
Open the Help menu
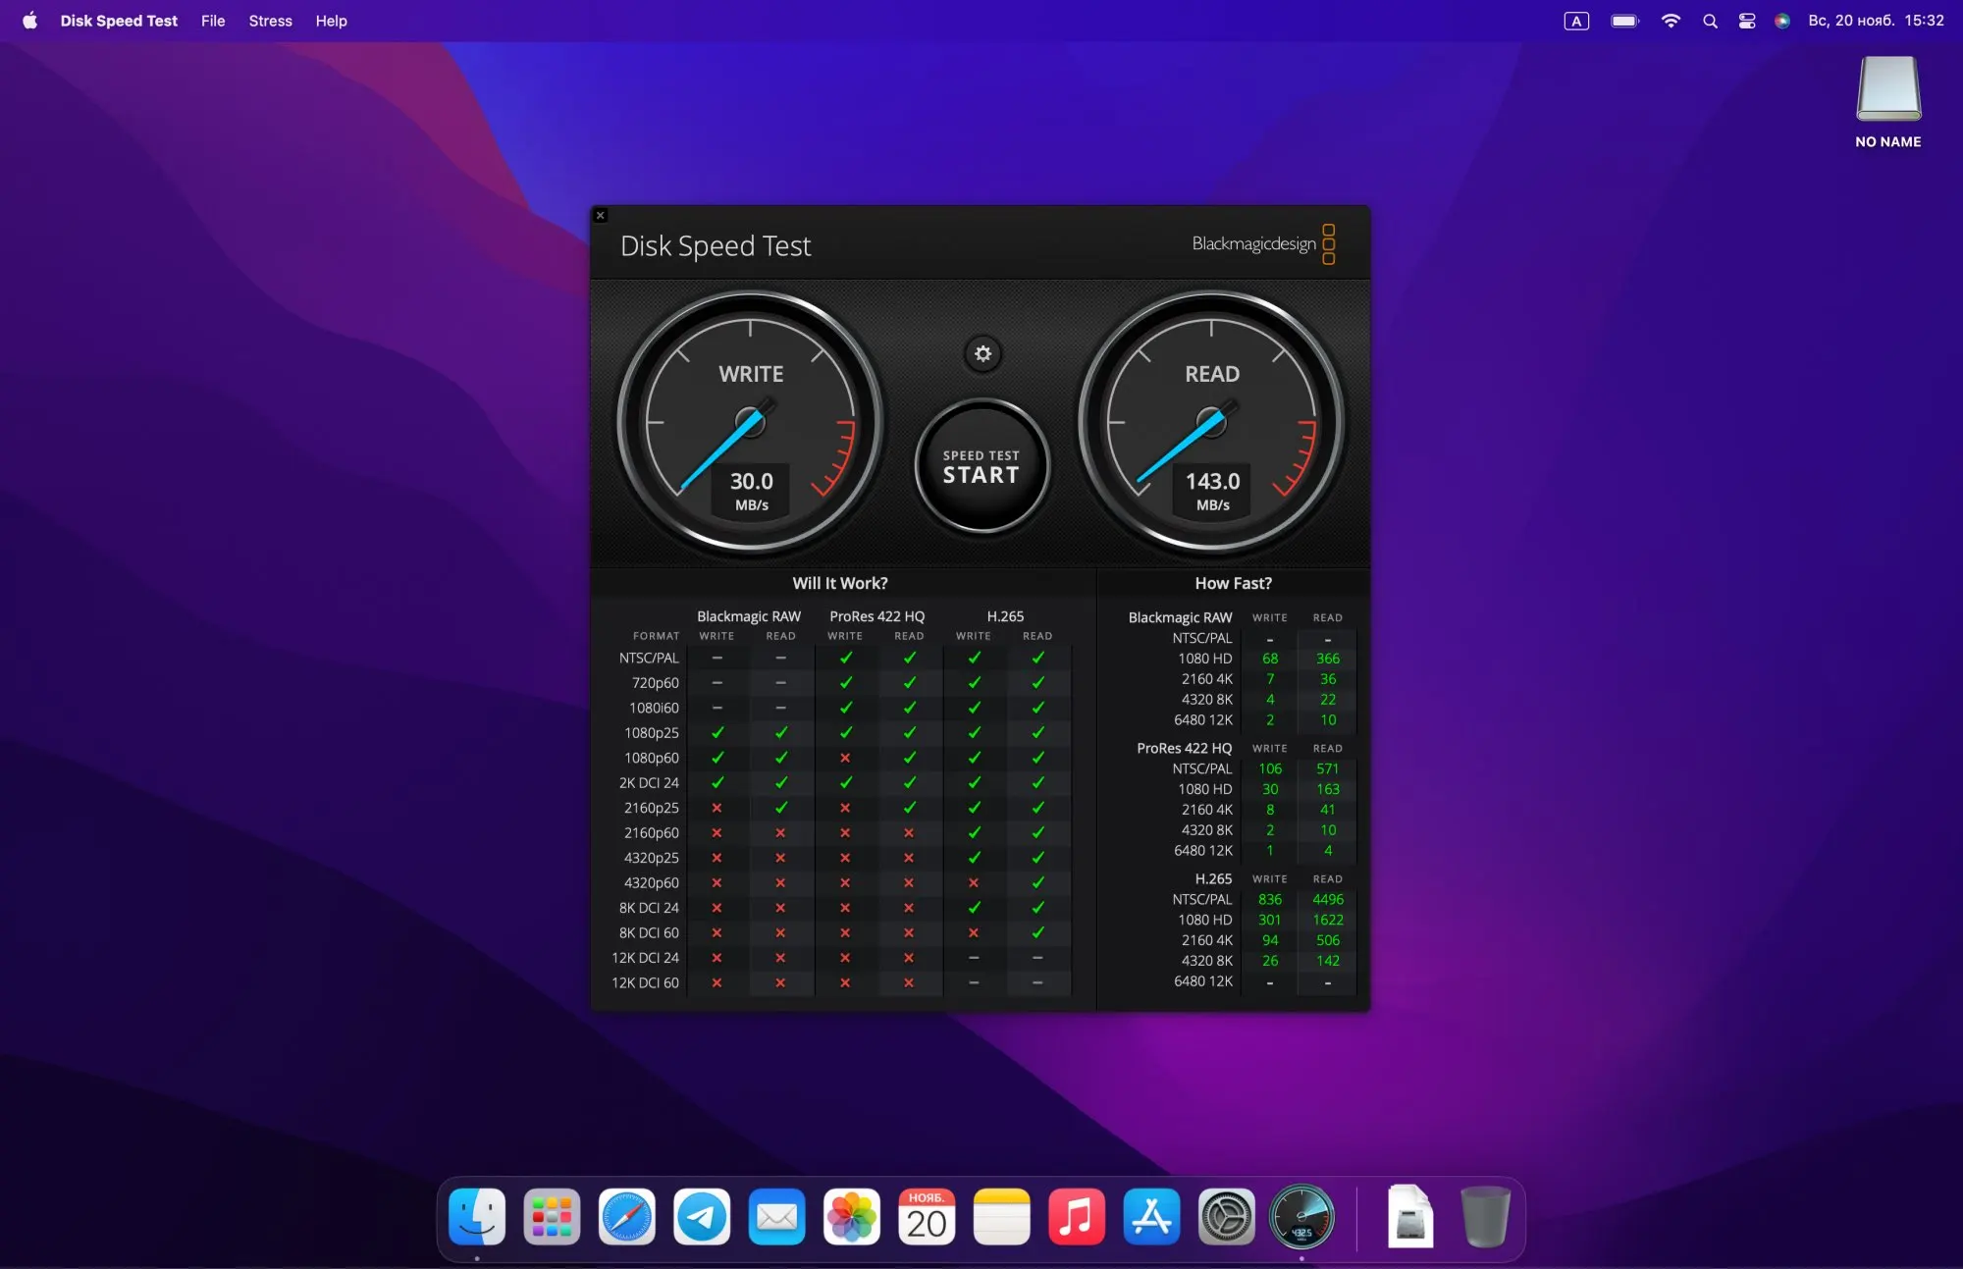(x=331, y=21)
